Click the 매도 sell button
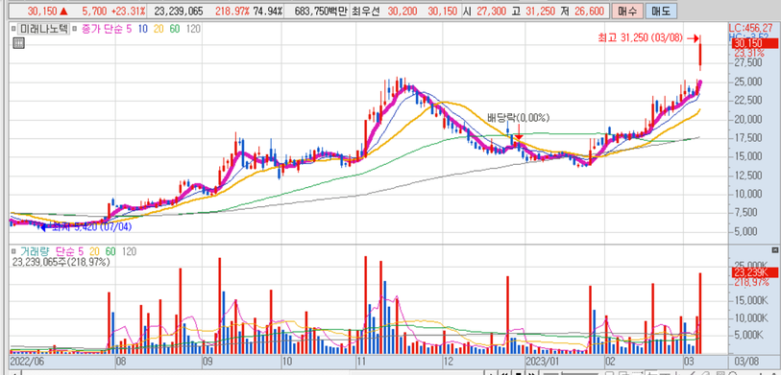The image size is (781, 375). 661,11
